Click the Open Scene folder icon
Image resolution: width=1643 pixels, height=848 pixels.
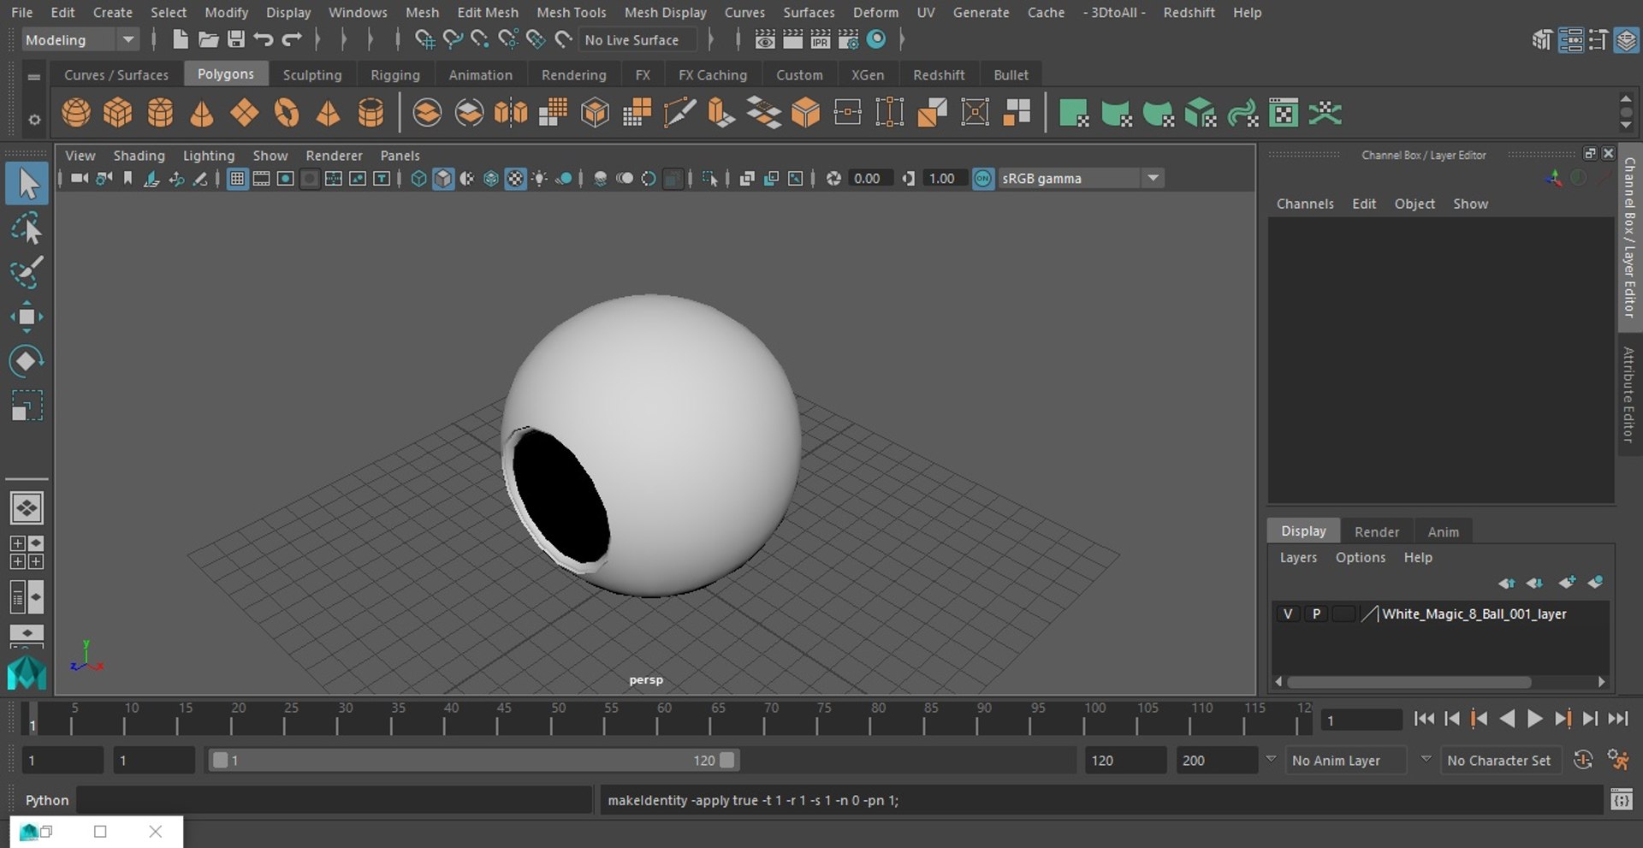[x=208, y=39]
